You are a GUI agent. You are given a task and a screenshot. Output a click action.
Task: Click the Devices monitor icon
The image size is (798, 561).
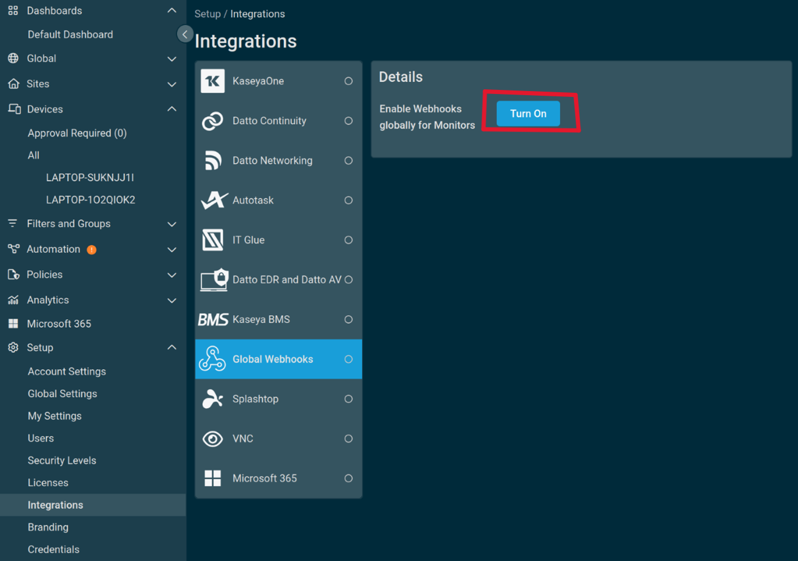[14, 108]
